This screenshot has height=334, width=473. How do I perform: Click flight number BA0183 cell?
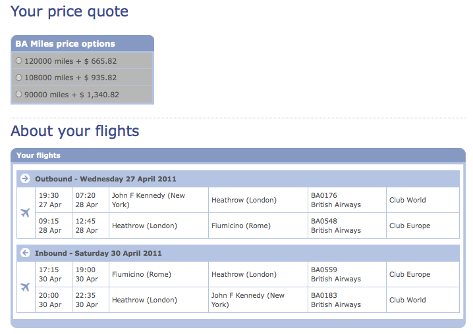(347, 300)
